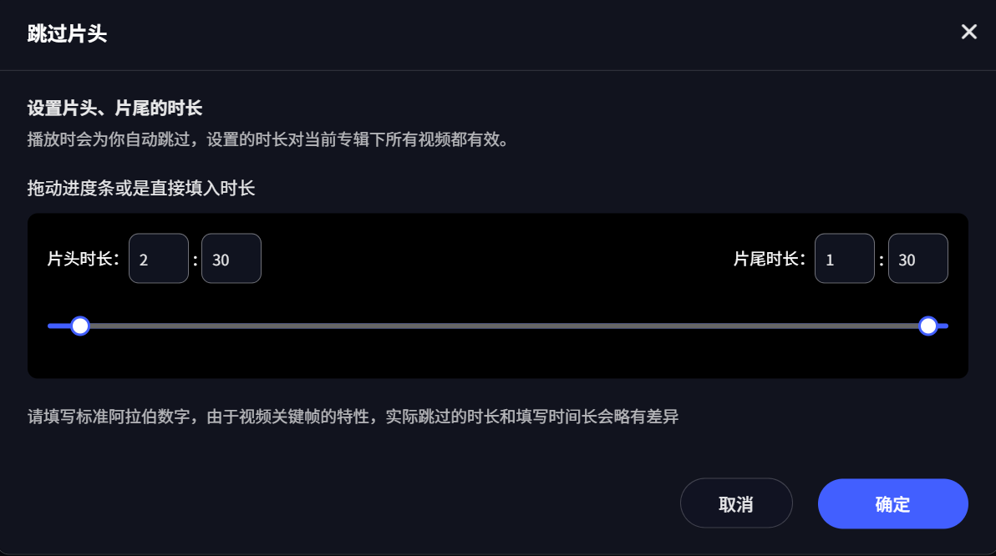Focus the 片尾时长 seconds input field
The image size is (996, 556).
(917, 259)
